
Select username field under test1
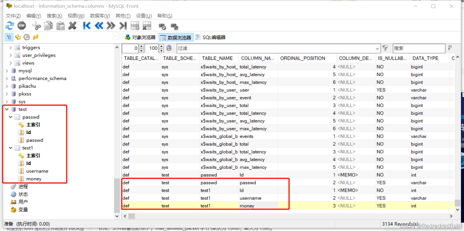[x=37, y=171]
